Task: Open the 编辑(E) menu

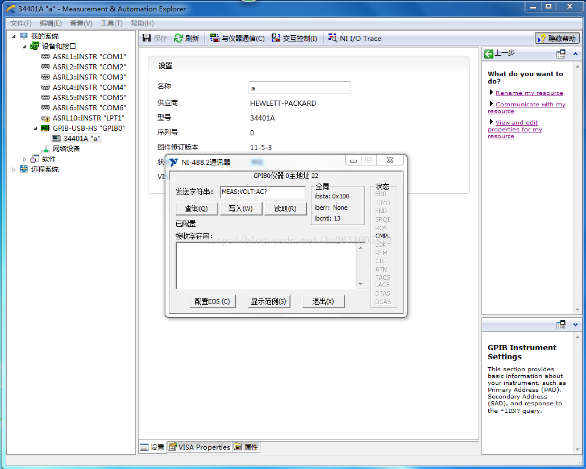Action: click(x=51, y=23)
